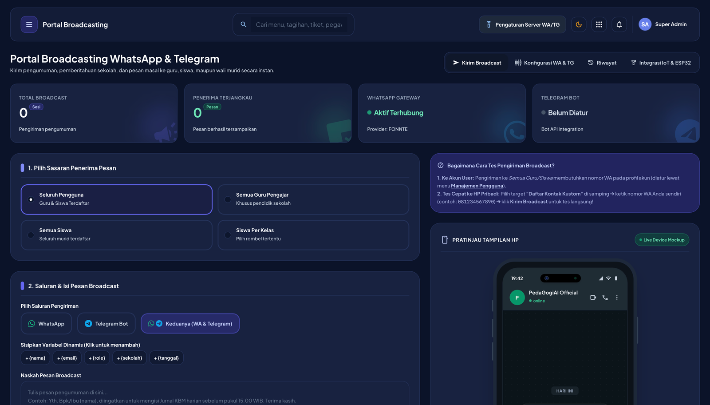Open the Telegram Bot status card

616,113
